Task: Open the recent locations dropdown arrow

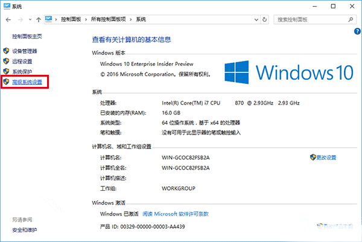Action: click(x=29, y=20)
